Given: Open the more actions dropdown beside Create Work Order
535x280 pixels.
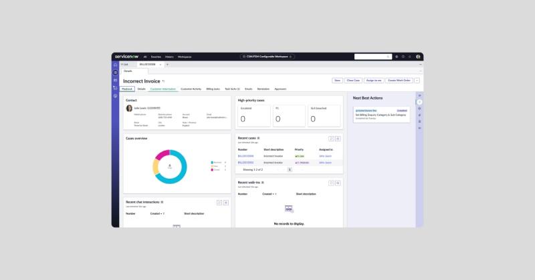Looking at the screenshot, I should click(417, 80).
